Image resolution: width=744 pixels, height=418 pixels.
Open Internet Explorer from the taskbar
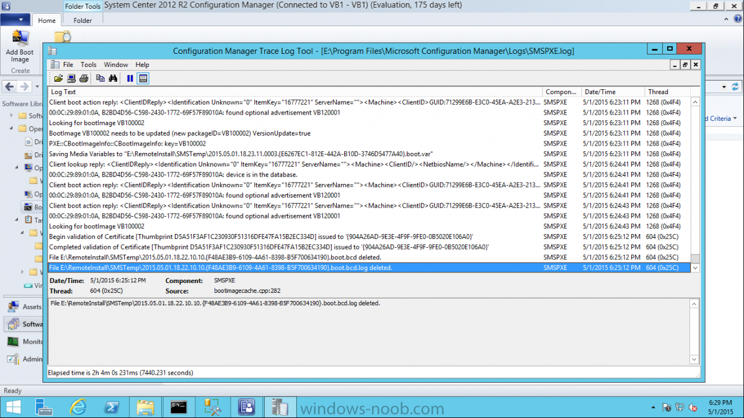78,407
